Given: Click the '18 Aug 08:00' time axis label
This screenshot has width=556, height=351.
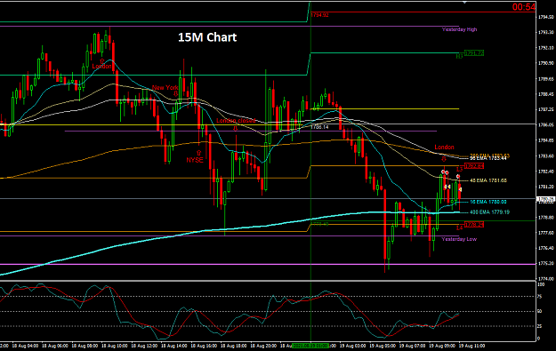Looking at the screenshot, I should point(85,346).
